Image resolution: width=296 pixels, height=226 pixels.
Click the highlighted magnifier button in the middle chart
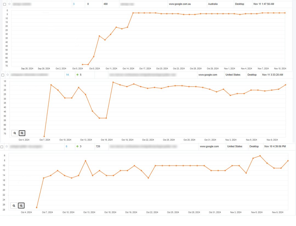[x=22, y=133]
